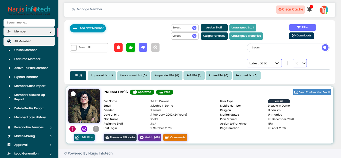Click the Edit Plan button

click(x=84, y=138)
